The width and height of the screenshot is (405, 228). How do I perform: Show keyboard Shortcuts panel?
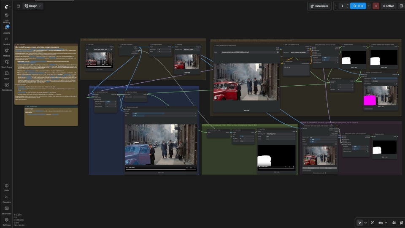[6, 210]
